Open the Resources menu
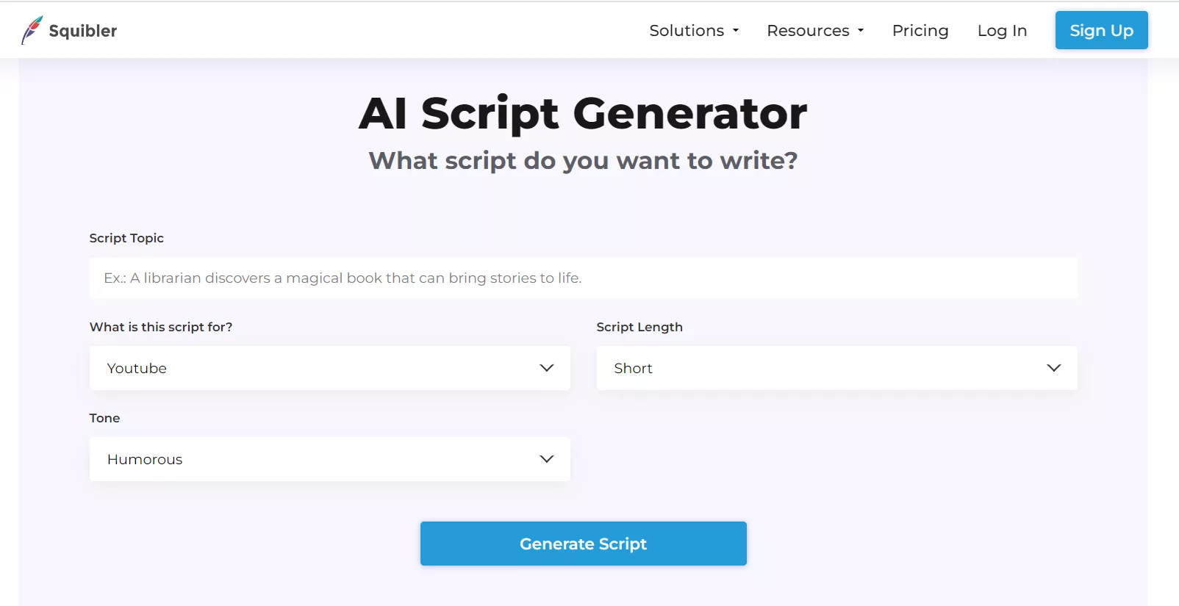 tap(809, 31)
